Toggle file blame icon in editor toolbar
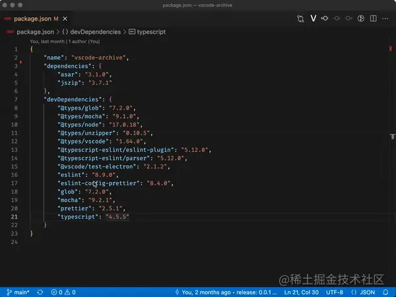Screen dimensions: 396x297 tap(361, 19)
